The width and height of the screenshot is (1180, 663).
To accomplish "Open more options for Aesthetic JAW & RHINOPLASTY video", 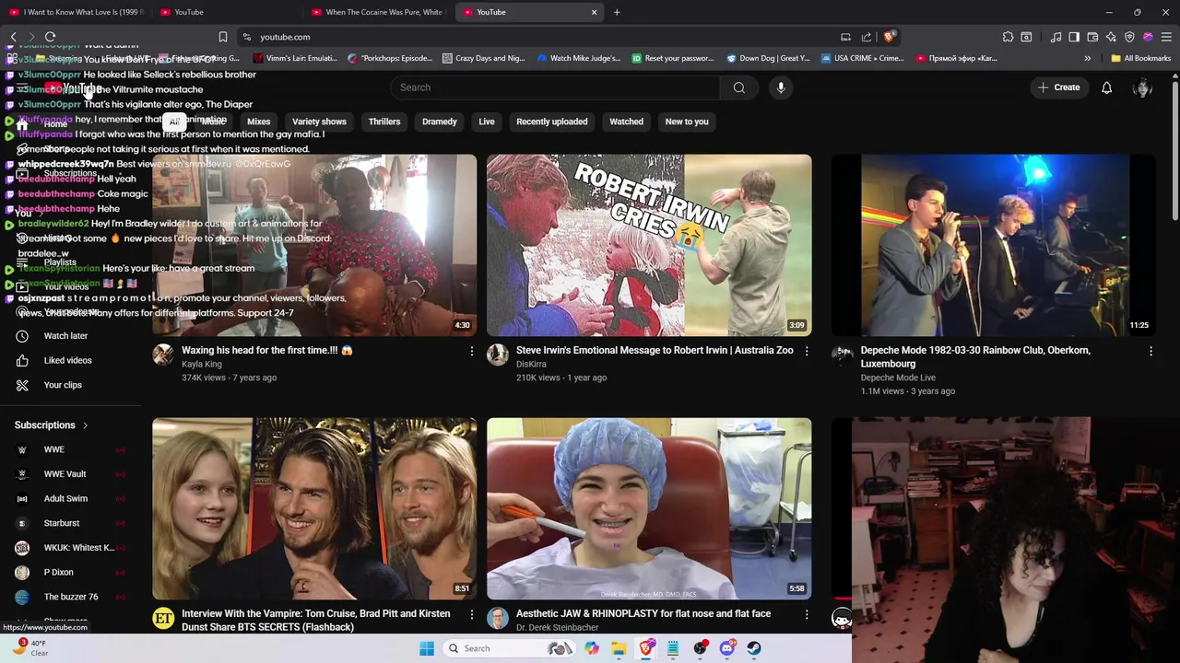I will click(x=806, y=614).
